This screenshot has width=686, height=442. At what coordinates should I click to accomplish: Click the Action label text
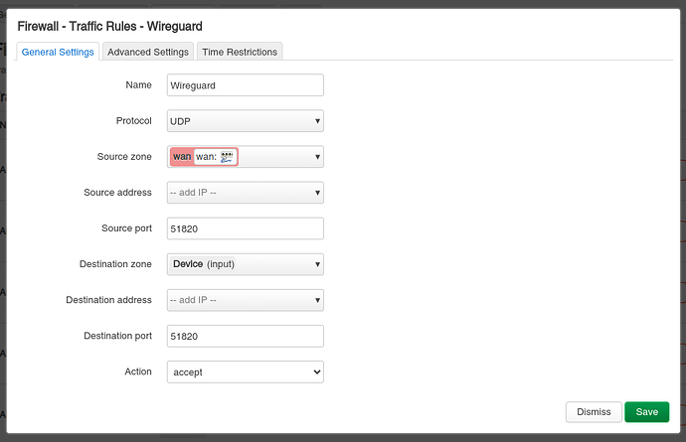tap(138, 371)
